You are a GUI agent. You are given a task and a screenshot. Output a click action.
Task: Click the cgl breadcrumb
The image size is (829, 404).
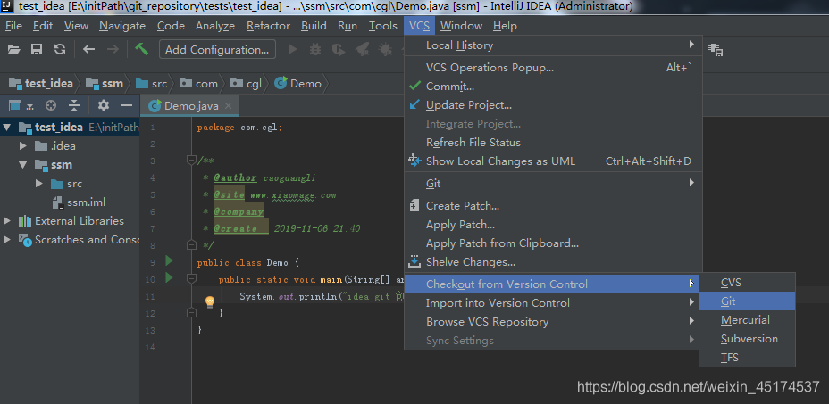pos(247,84)
